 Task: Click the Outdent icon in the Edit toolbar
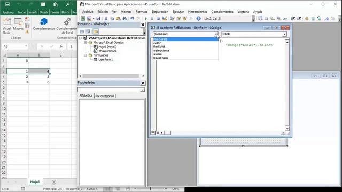tap(299, 19)
